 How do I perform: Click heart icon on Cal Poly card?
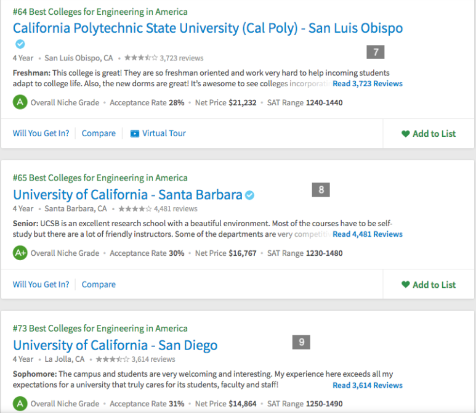406,134
